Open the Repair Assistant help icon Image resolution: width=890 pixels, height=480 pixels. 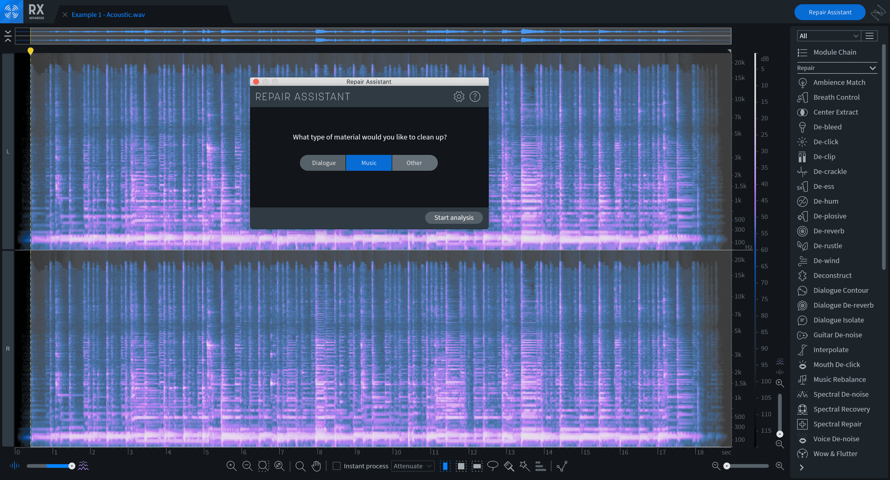click(475, 97)
